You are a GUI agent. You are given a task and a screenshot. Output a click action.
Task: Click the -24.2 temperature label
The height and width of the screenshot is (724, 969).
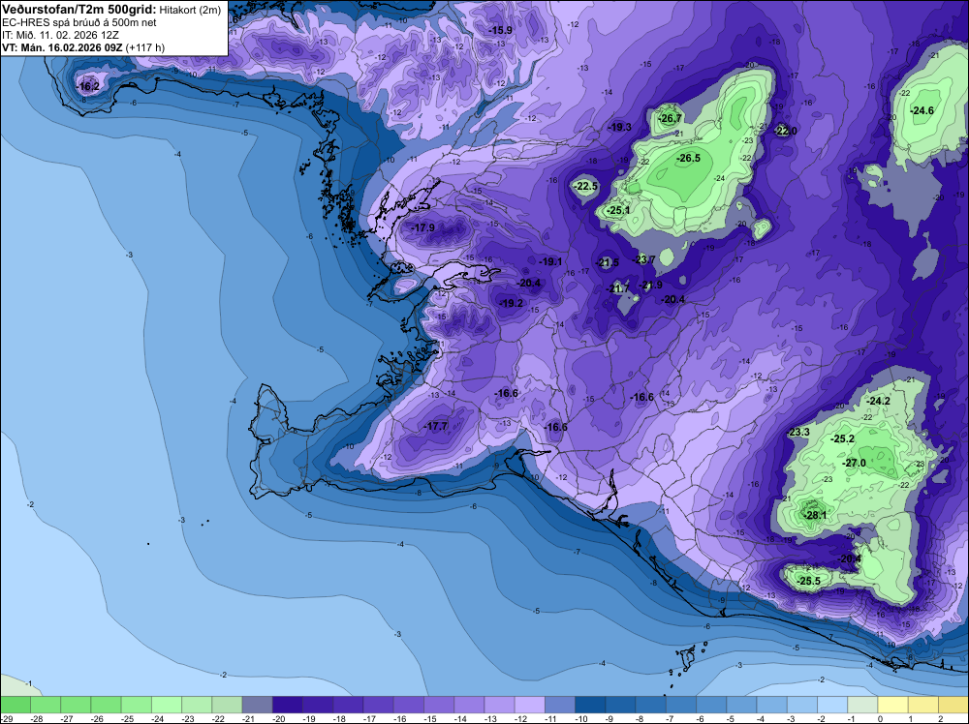click(x=878, y=401)
